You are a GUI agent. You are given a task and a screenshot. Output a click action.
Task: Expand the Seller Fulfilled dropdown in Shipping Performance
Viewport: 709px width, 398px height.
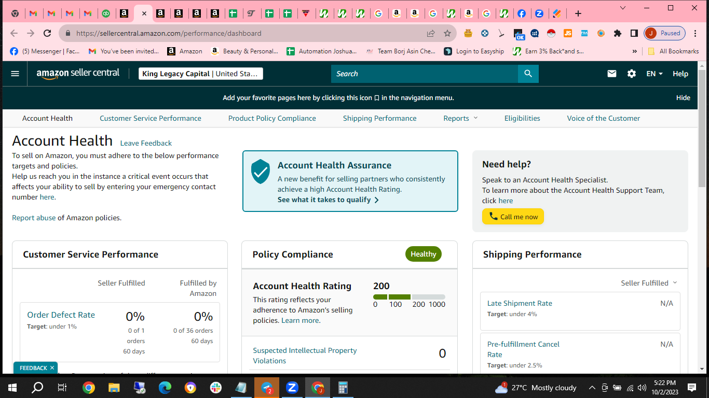click(649, 283)
